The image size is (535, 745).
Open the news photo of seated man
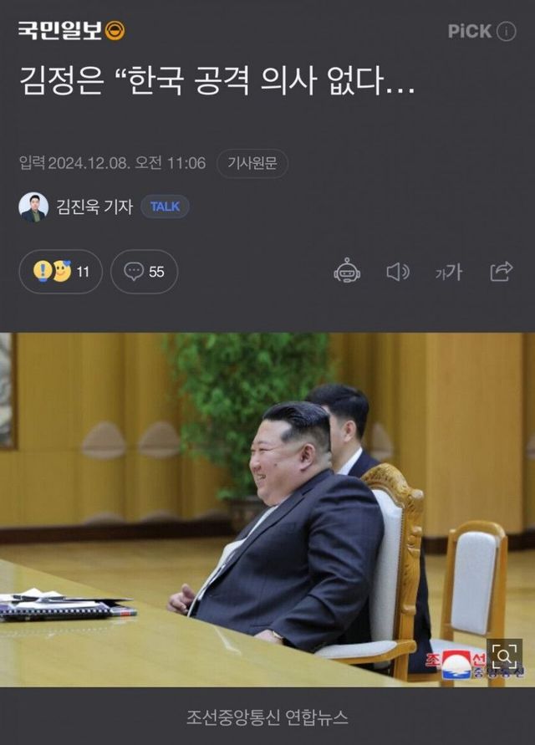pos(267,510)
